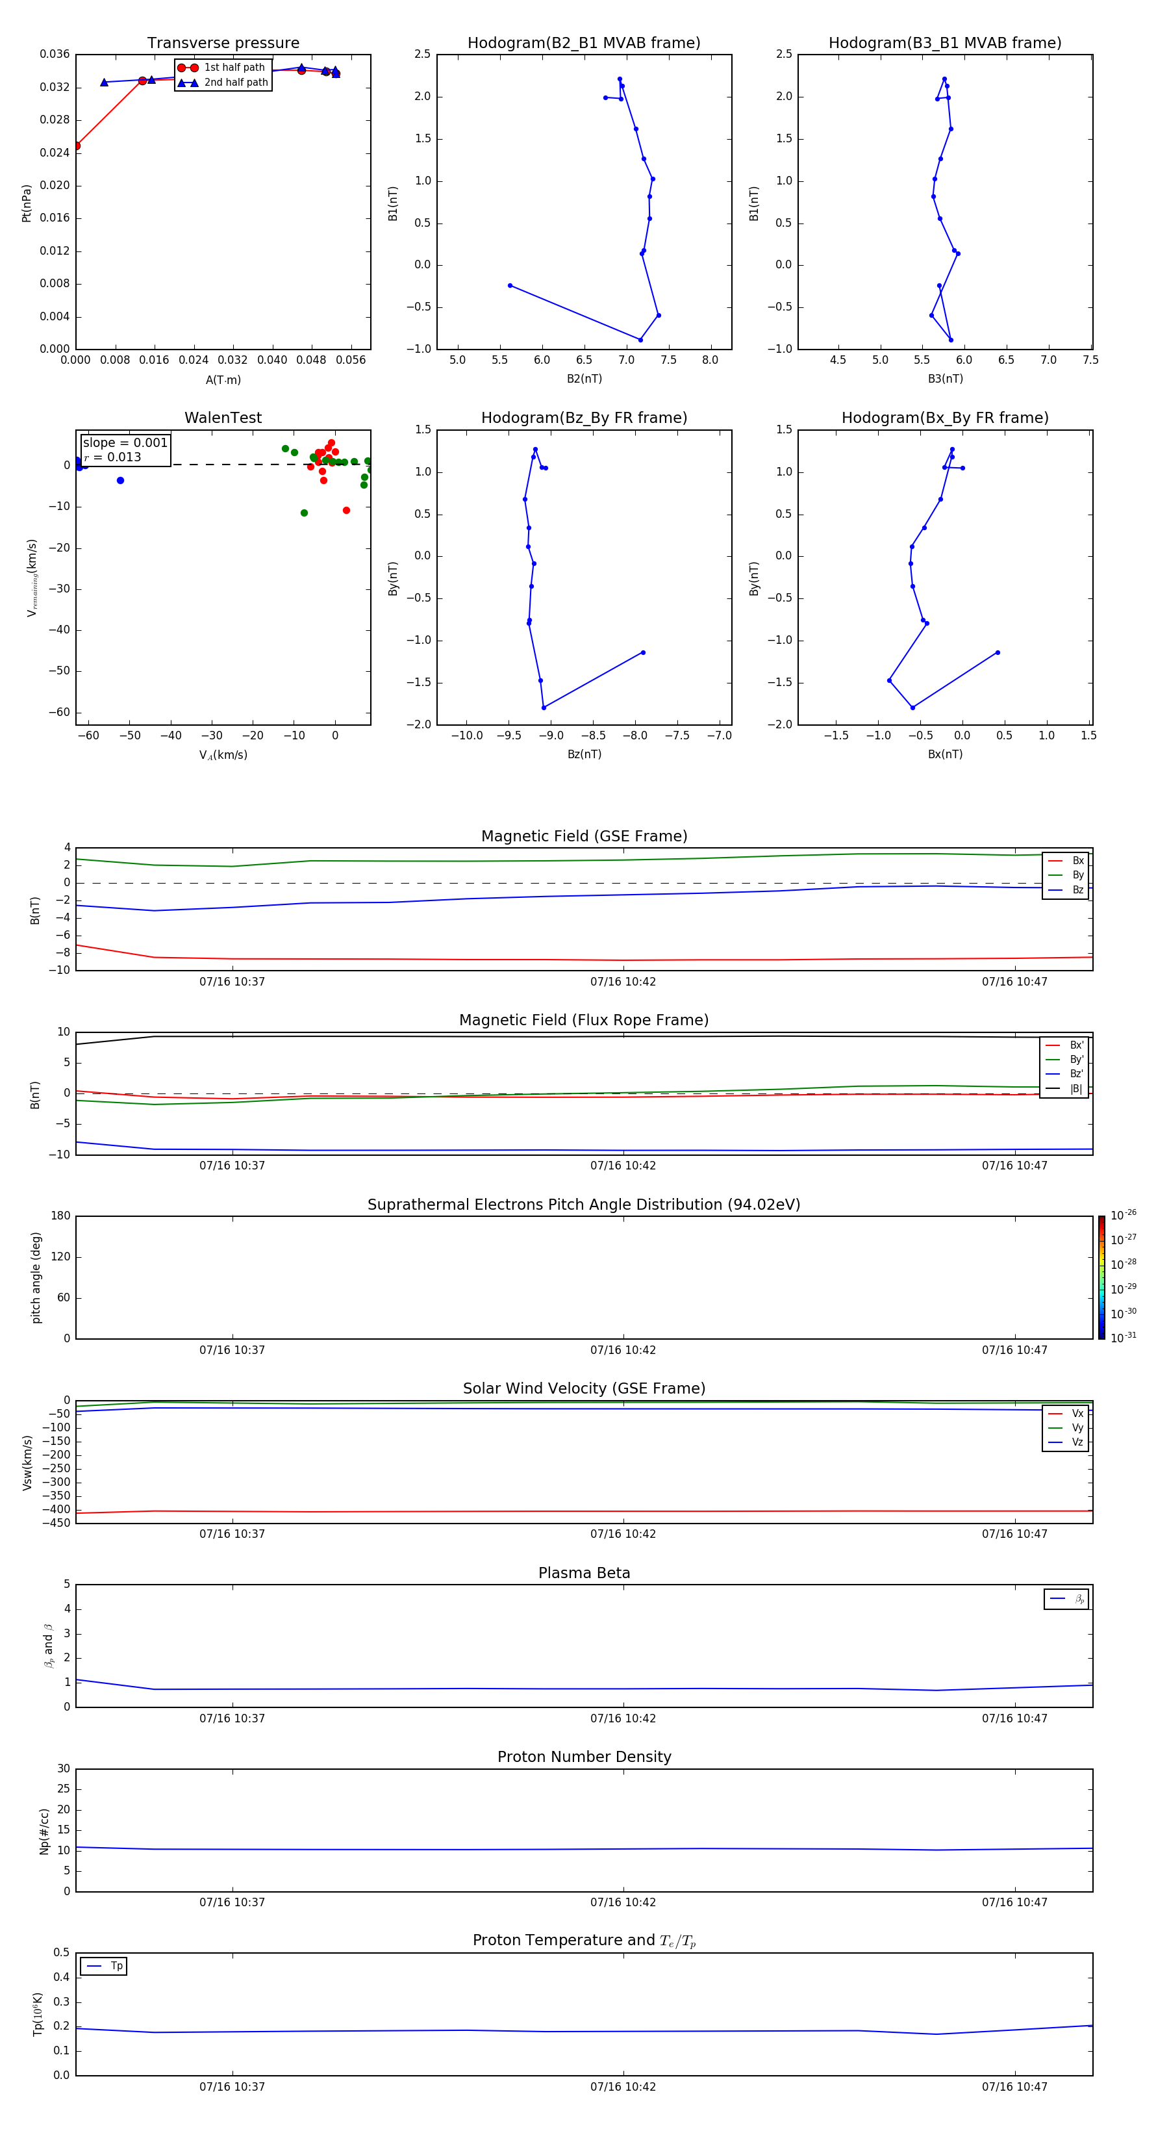Click the 'Bx(nT)' axis label
Screen dimensions: 1169x2144
[945, 754]
